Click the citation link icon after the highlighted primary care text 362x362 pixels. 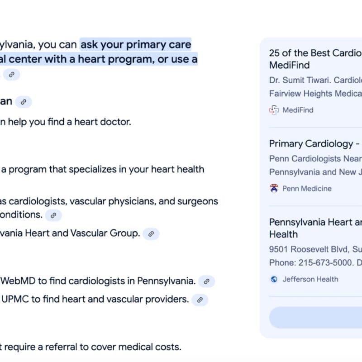coord(12,74)
